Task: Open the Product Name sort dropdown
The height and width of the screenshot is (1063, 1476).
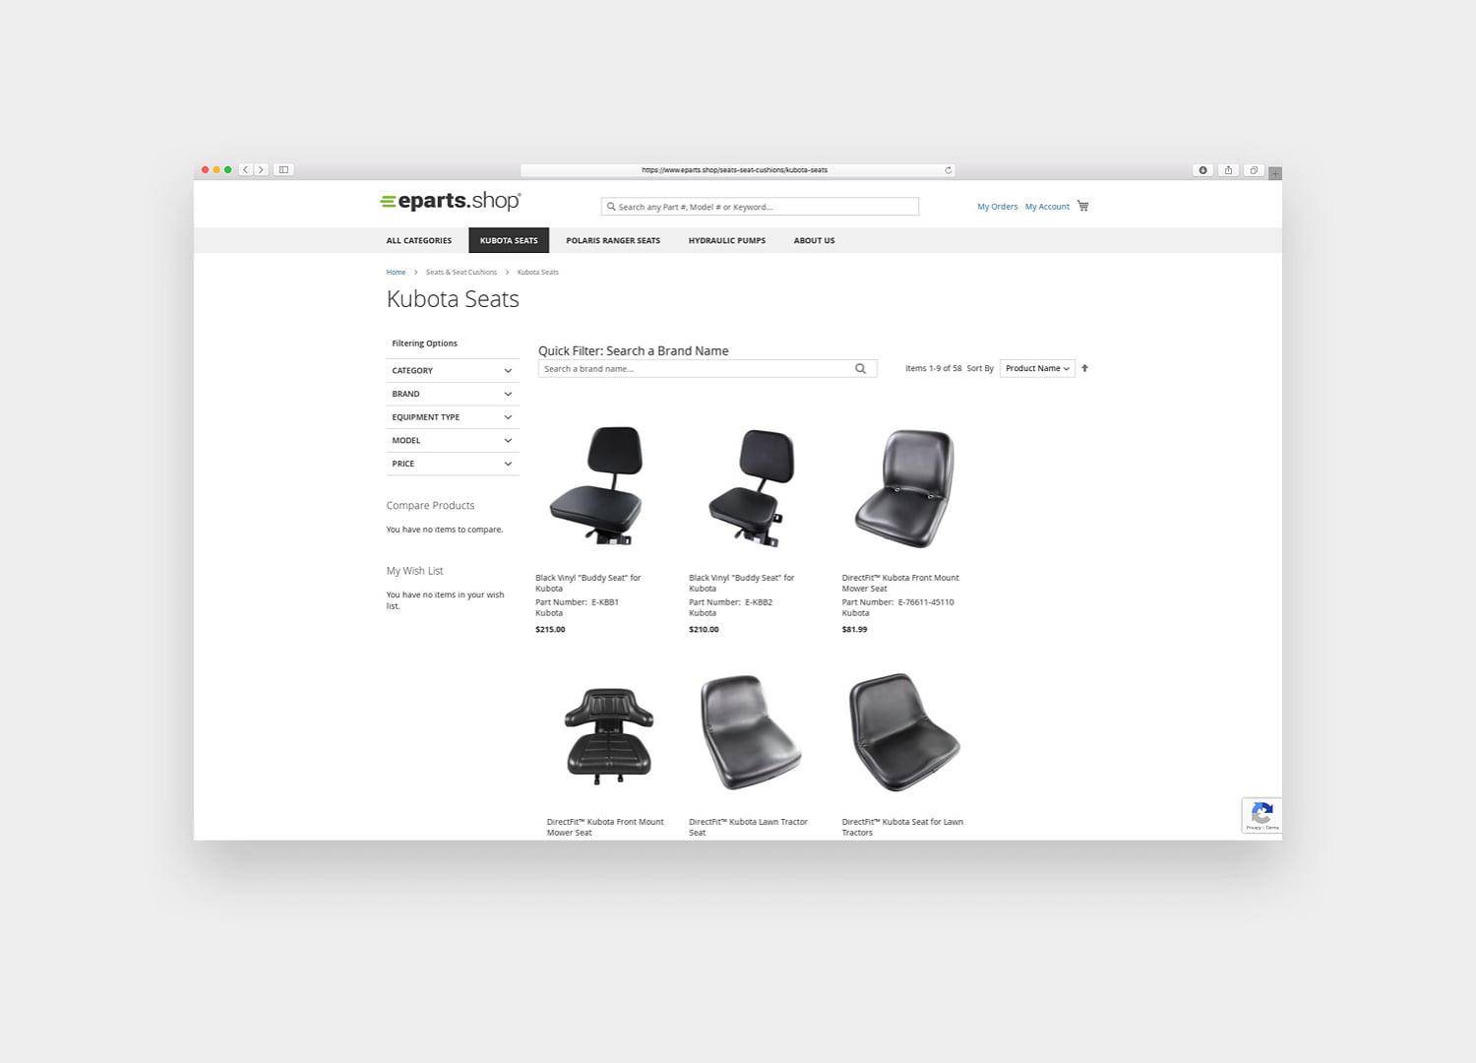Action: coord(1036,368)
